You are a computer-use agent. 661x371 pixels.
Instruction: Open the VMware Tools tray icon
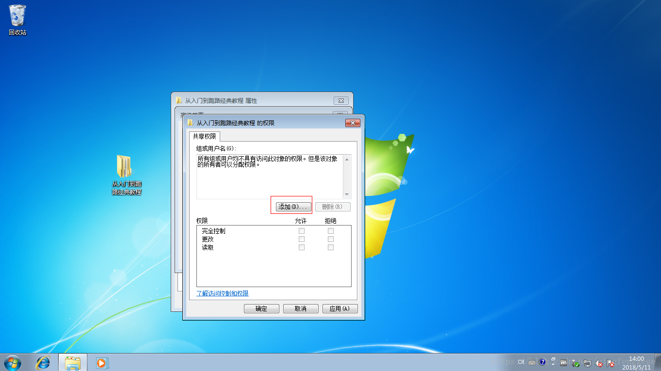[563, 362]
